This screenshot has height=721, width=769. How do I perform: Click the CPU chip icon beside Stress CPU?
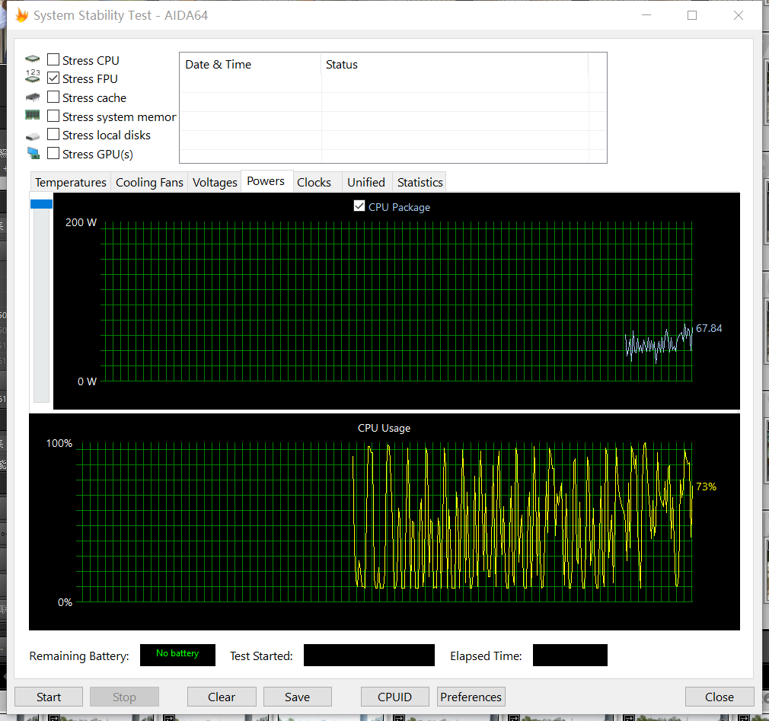tap(33, 59)
